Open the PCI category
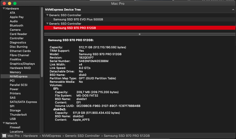This screenshot has height=139, width=236. tap(12, 81)
